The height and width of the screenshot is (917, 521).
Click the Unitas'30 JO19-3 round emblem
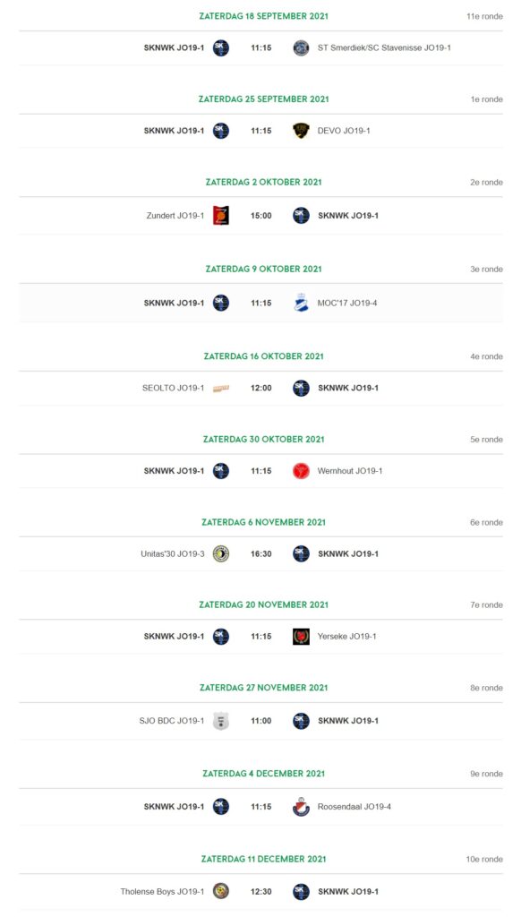tap(221, 553)
